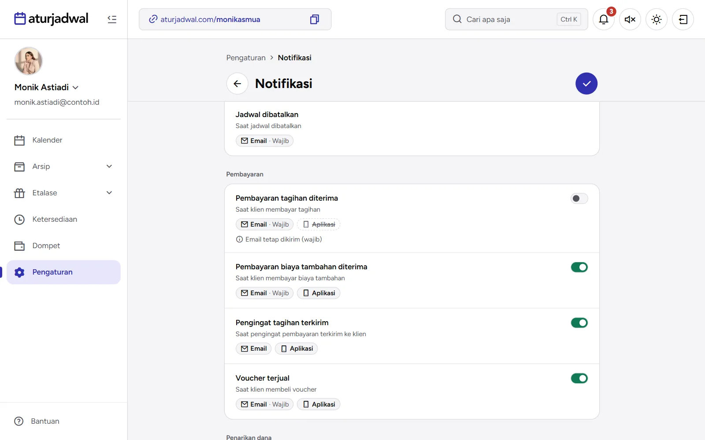Click Email Wajib chip under Jadwal dibatalkan
Image resolution: width=705 pixels, height=440 pixels.
(264, 141)
